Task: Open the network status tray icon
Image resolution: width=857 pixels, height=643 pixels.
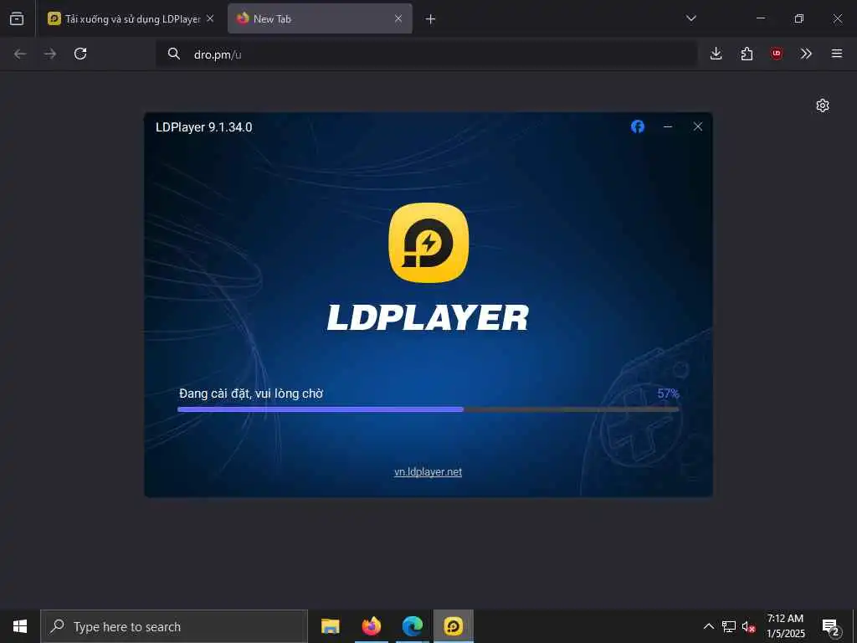Action: pos(729,626)
